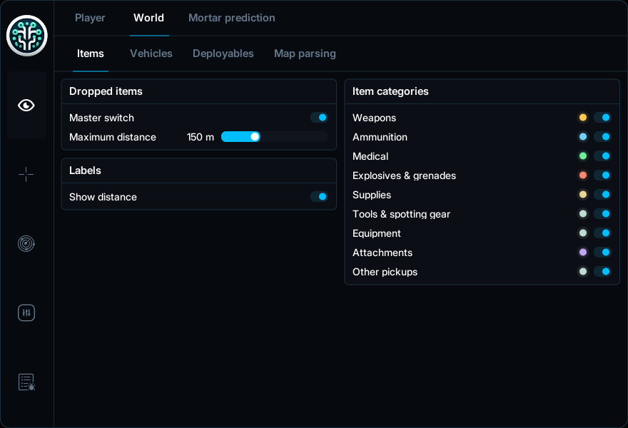Select the World tab
The width and height of the screenshot is (628, 428).
tap(148, 18)
